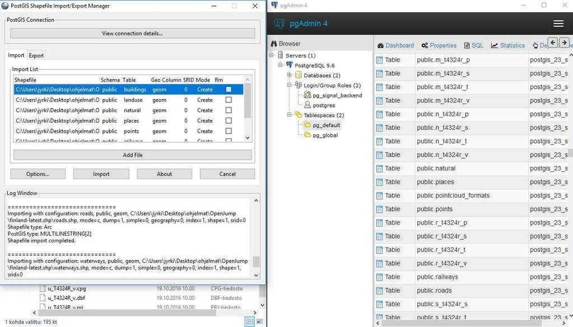Click the Servers group icon
The image size is (573, 327).
280,55
